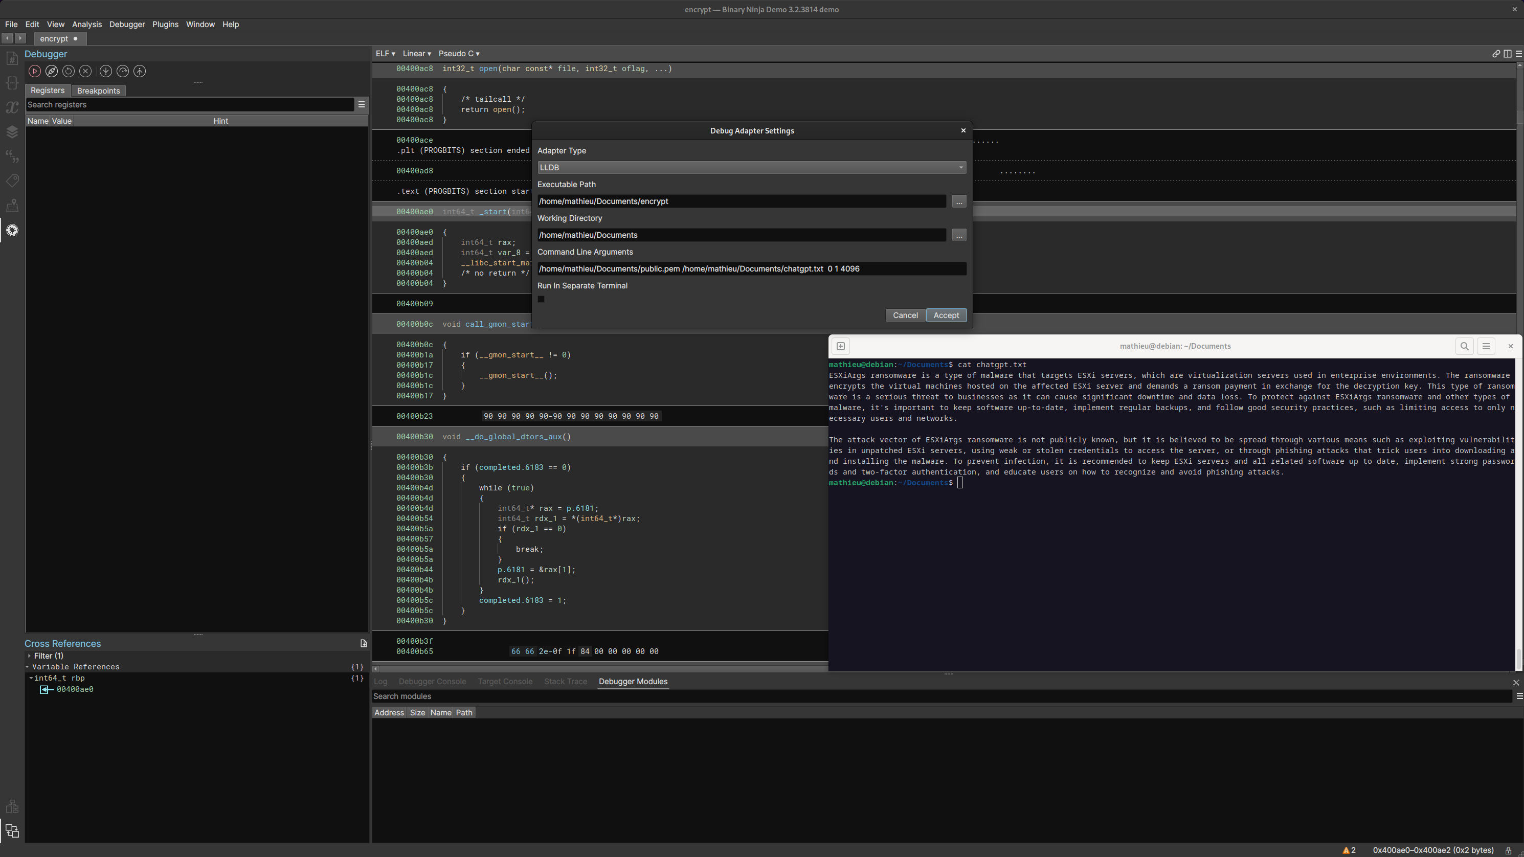The width and height of the screenshot is (1524, 857).
Task: Open the Tags sidebar icon
Action: click(x=12, y=181)
